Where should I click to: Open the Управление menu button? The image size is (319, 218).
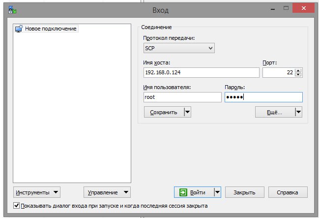tap(107, 192)
